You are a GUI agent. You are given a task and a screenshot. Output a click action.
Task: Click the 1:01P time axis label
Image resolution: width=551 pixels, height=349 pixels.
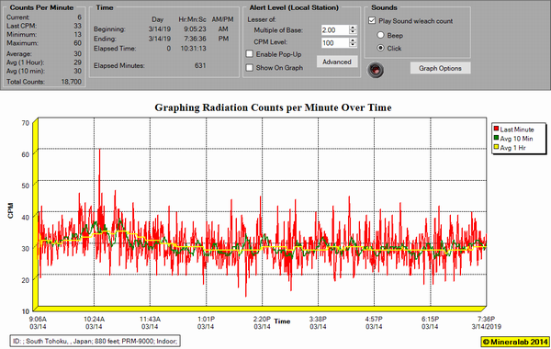(x=206, y=319)
